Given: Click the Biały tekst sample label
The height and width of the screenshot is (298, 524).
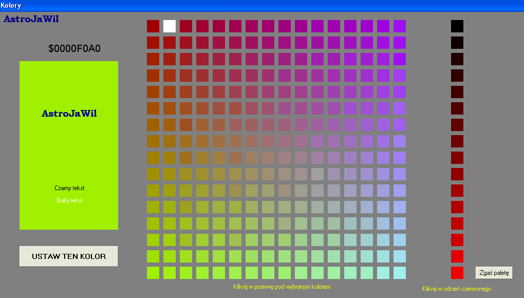Looking at the screenshot, I should (69, 200).
